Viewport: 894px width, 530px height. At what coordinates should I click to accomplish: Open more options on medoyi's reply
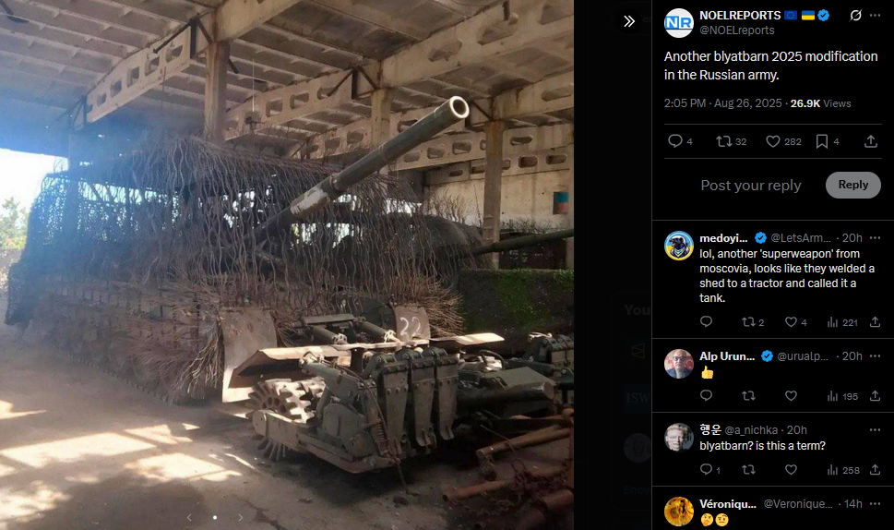pos(876,237)
